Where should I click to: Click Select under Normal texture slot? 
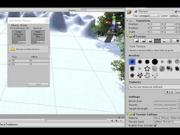pyautogui.click(x=41, y=42)
